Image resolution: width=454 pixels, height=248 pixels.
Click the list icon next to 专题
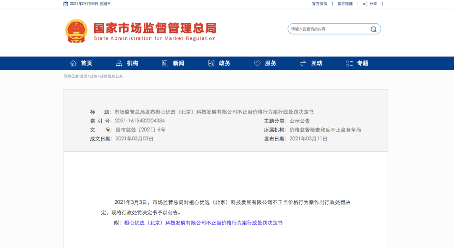tap(349, 63)
